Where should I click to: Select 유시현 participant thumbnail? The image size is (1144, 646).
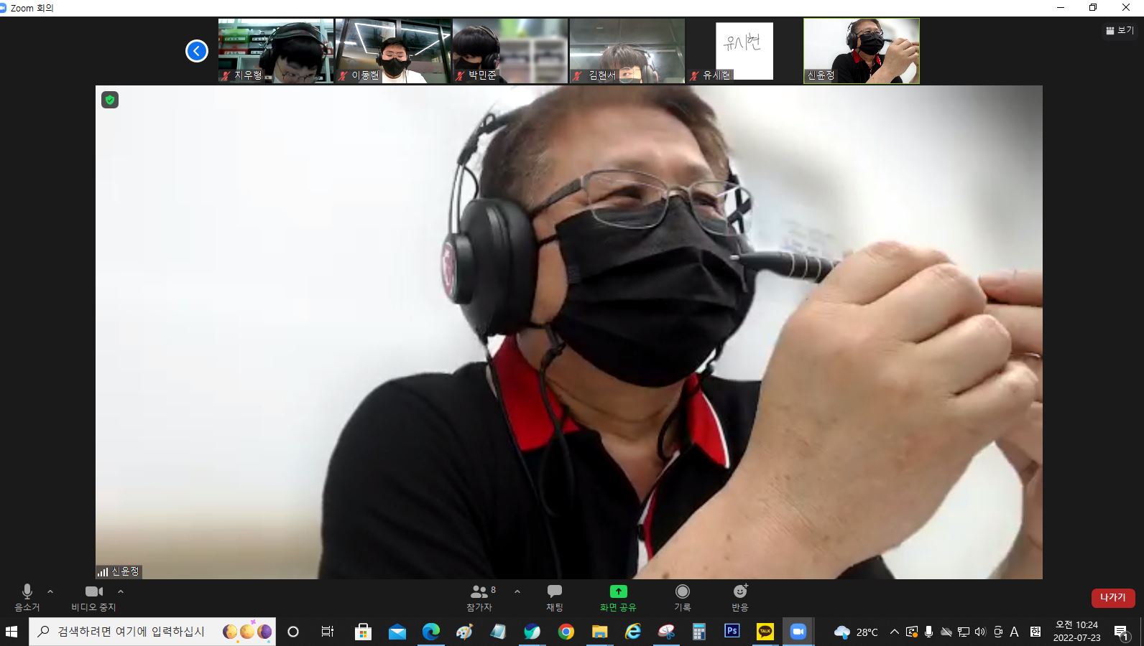coord(744,51)
